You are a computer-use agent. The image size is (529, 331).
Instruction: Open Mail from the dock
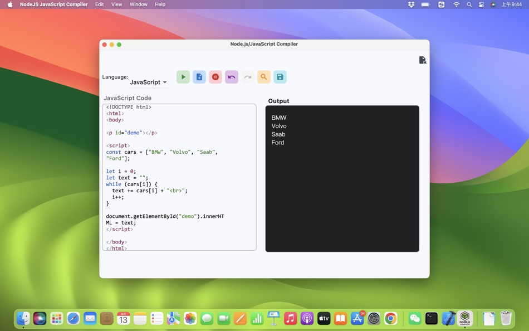coord(90,318)
